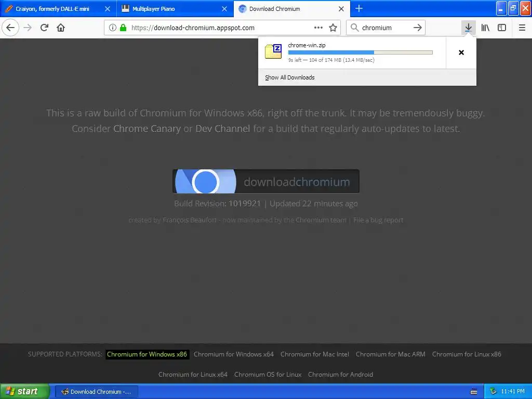Click build revision 1019921 link
This screenshot has height=399, width=532.
(245, 203)
